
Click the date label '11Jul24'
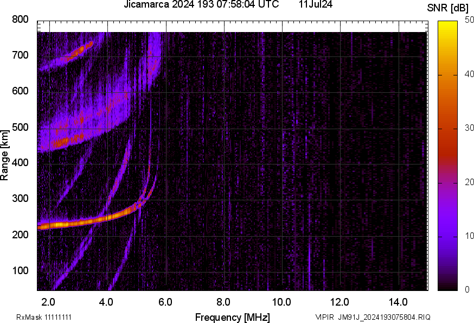(316, 4)
